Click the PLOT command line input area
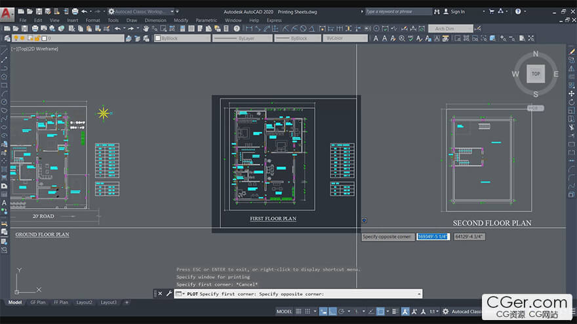 pyautogui.click(x=298, y=294)
